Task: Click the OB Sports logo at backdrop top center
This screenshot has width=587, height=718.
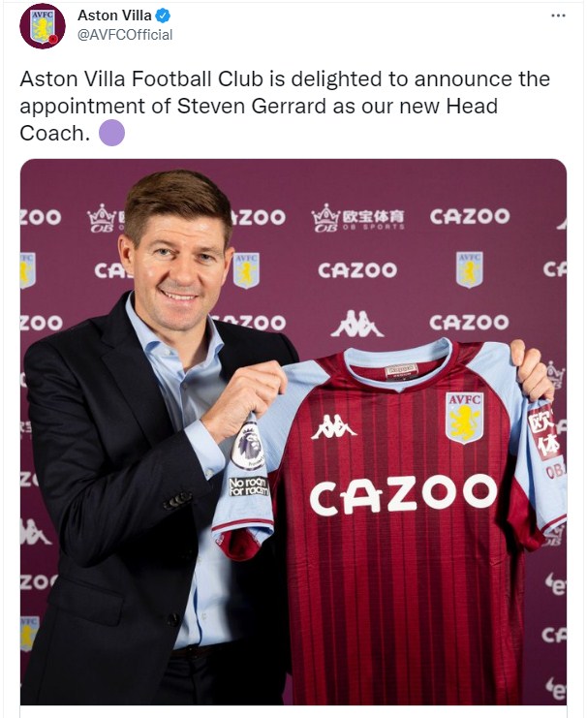Action: [358, 218]
